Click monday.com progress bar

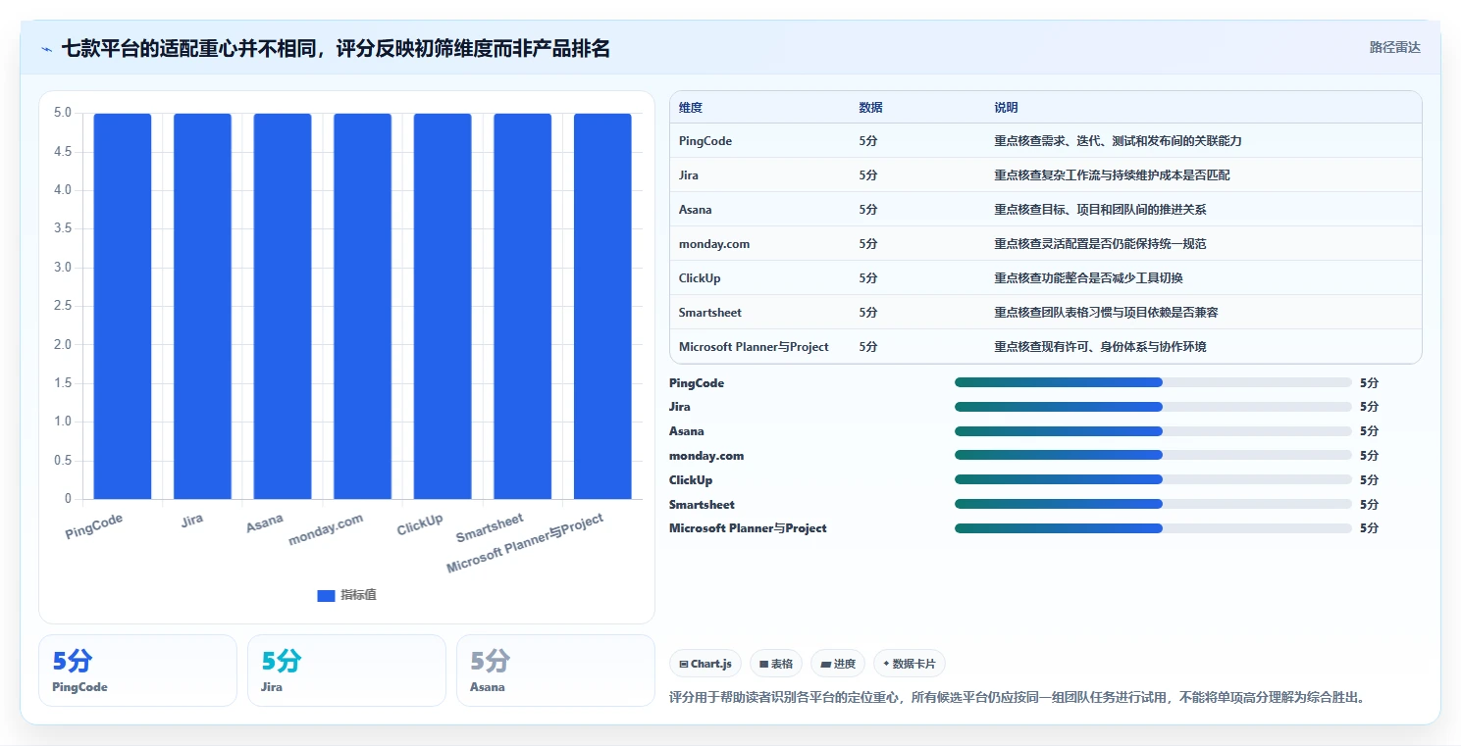coord(1153,456)
